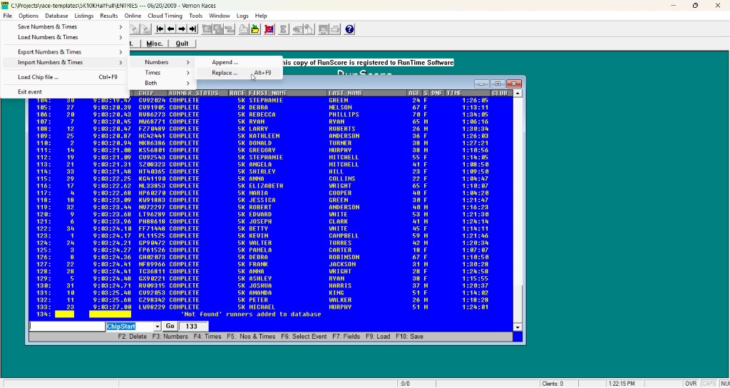
Task: Click the greyed arrow icon right of E
Action: coord(297,29)
